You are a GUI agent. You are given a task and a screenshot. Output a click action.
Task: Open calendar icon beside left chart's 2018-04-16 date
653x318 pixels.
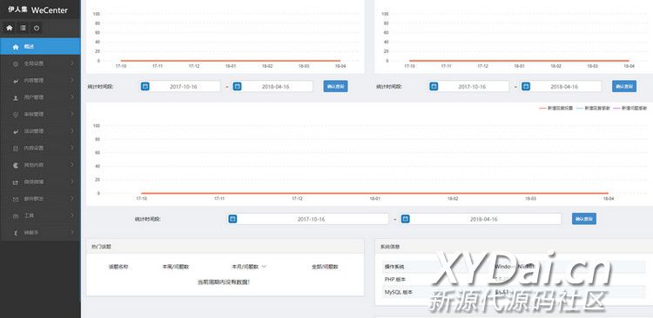[x=237, y=87]
